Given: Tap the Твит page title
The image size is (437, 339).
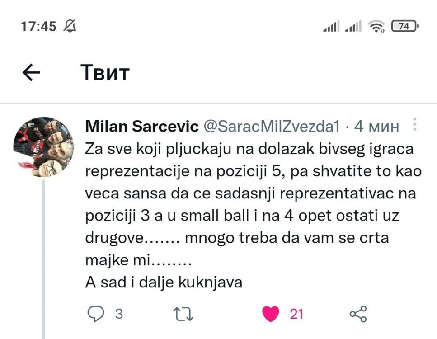Looking at the screenshot, I should pyautogui.click(x=105, y=72).
